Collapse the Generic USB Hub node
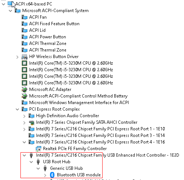Viewport: 184px width, 180px height. 38,168
